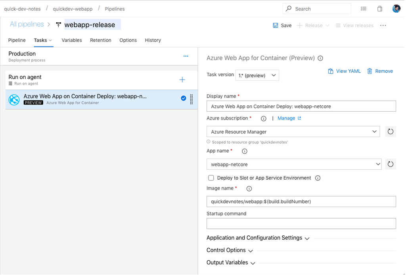The height and width of the screenshot is (275, 406).
Task: Click the Startup command input field
Action: click(301, 223)
